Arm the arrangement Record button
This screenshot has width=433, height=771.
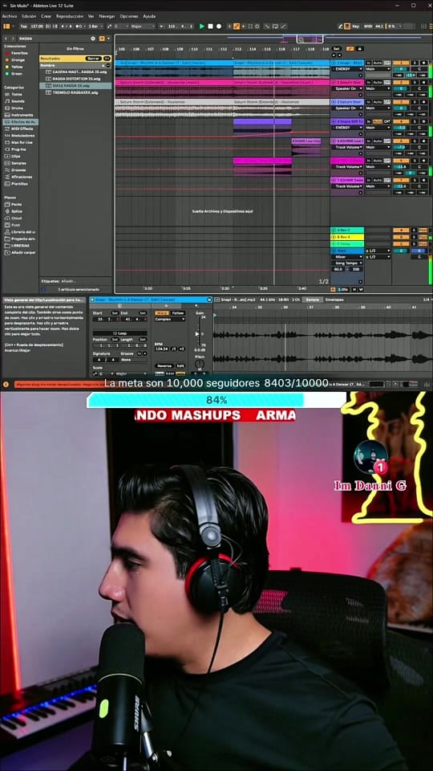(x=219, y=26)
